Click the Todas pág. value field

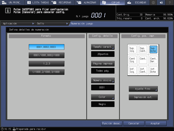coord(103,71)
